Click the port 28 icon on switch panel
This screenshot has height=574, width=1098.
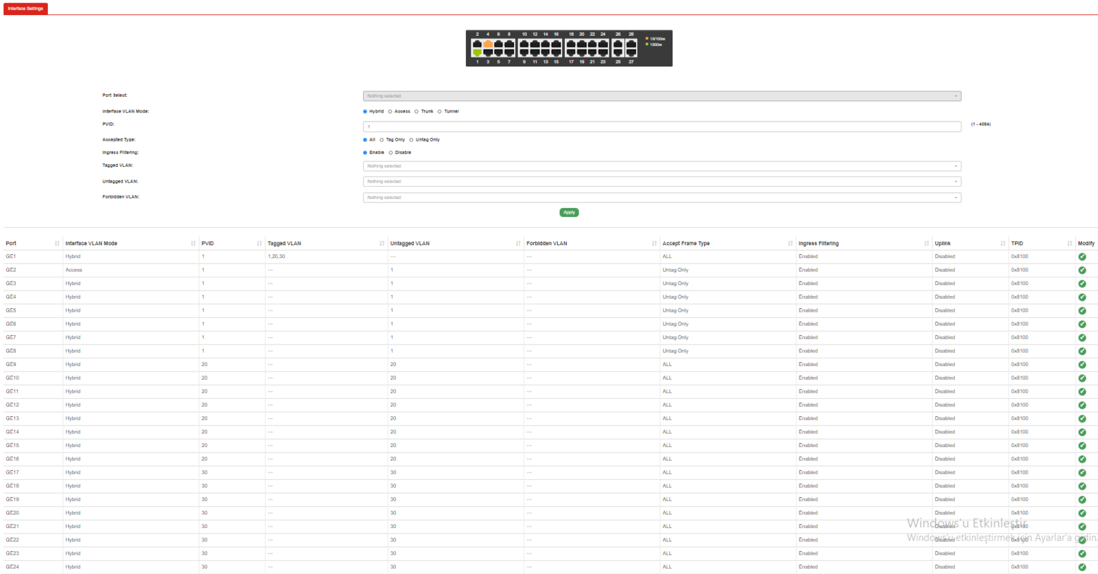click(x=631, y=44)
